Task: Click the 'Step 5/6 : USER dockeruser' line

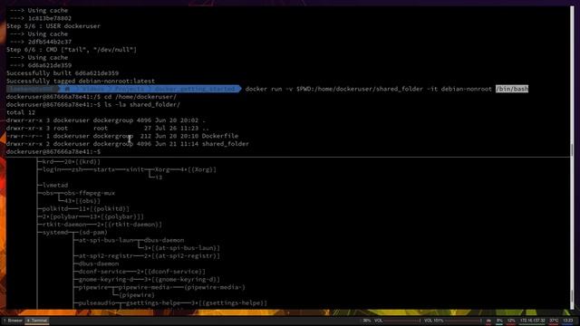Action: pos(53,26)
